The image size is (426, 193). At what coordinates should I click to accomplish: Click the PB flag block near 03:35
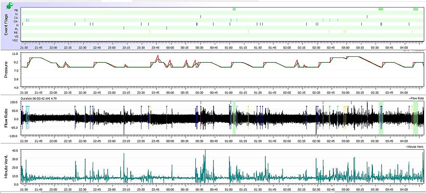click(381, 9)
